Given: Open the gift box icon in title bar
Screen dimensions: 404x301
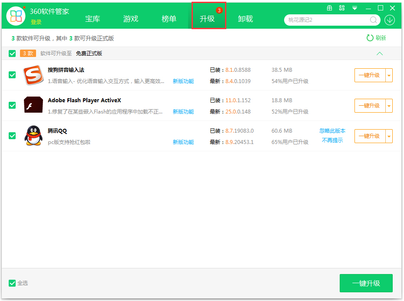Looking at the screenshot, I should (x=330, y=8).
